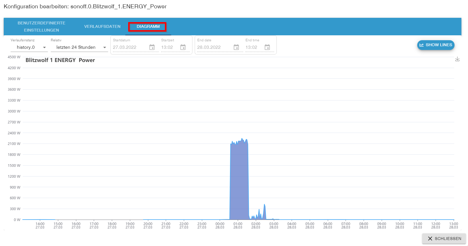Click the 14:00 27.03 x-axis label
Image resolution: width=468 pixels, height=246 pixels.
[40, 226]
